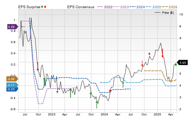Screen dimensions: 195x116
Task: Click the brown -0.06 value tag
Action: click(x=12, y=79)
